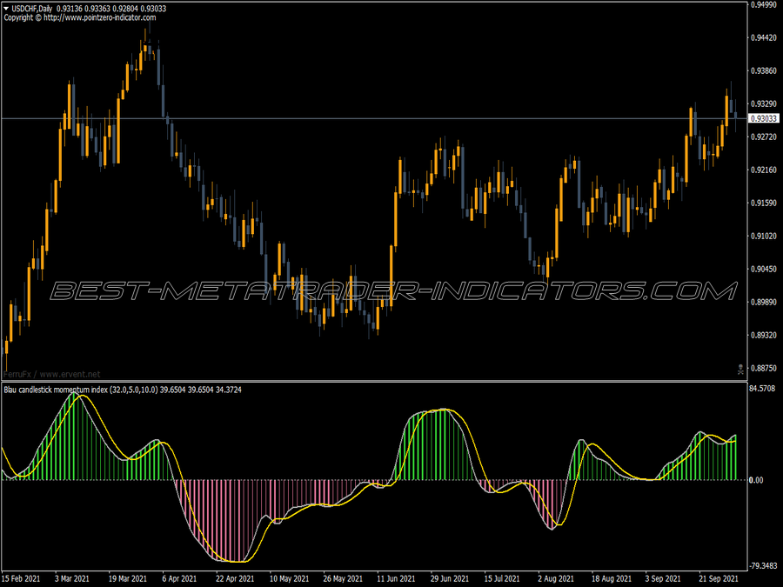Open the pointzero-indicator.com copyright link

[100, 17]
